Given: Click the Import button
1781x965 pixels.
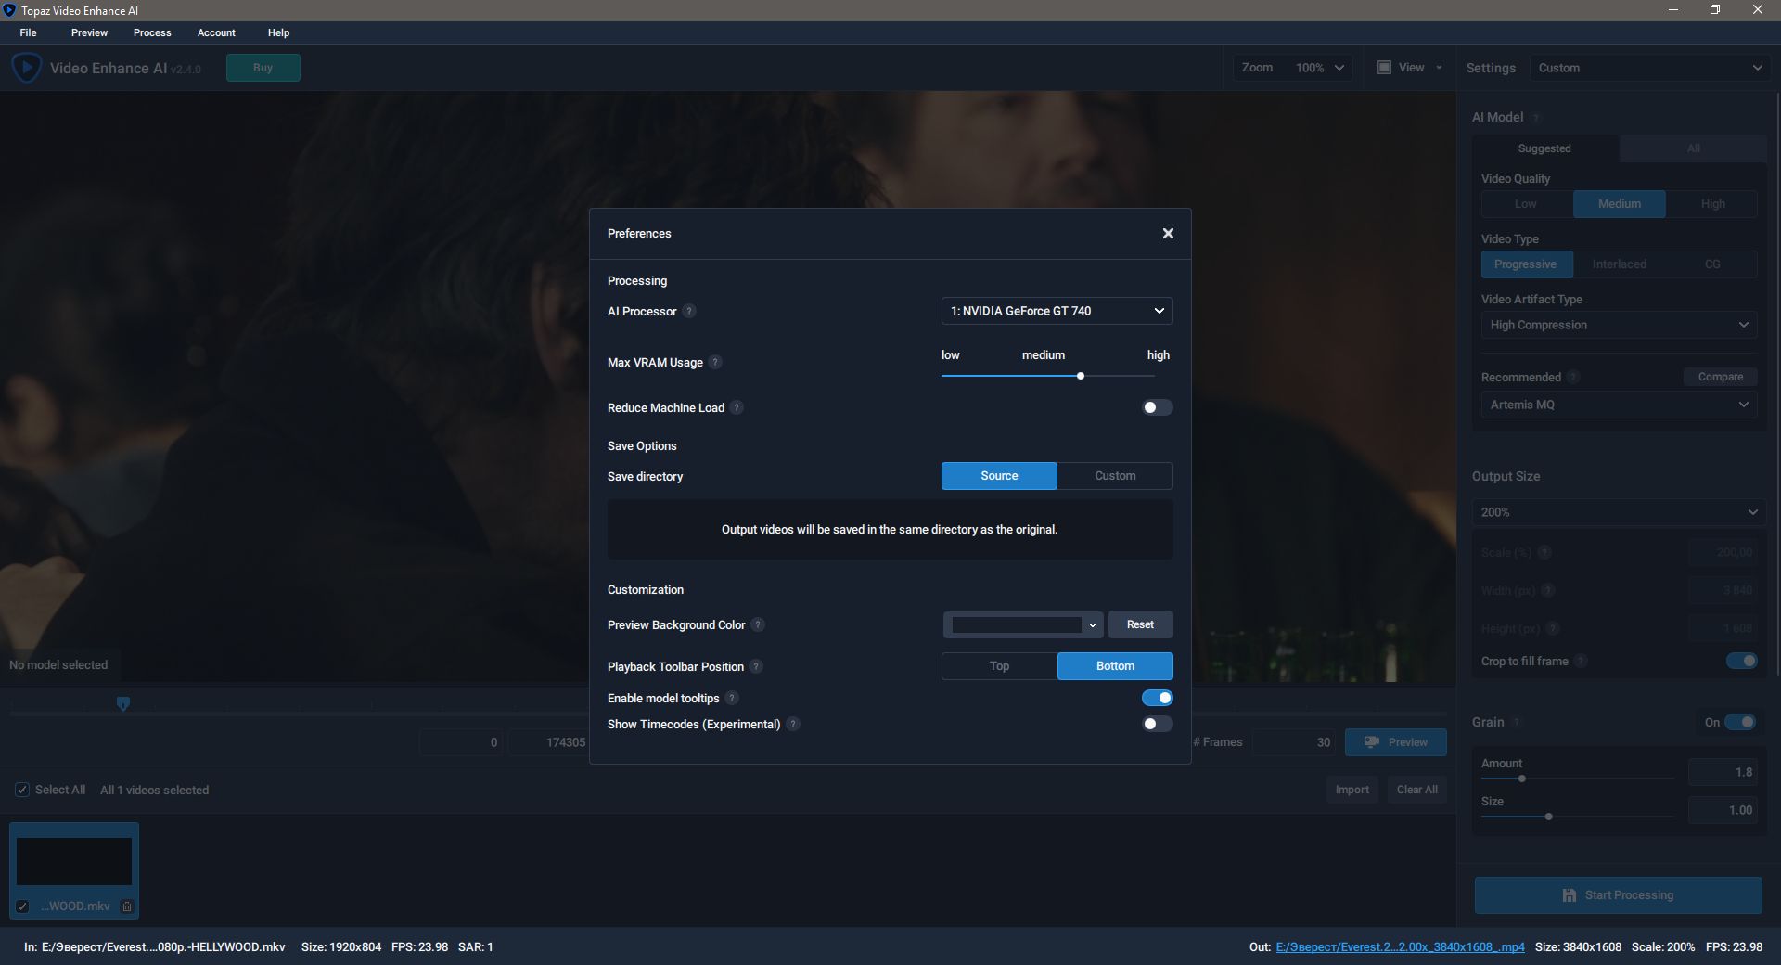Looking at the screenshot, I should 1352,790.
